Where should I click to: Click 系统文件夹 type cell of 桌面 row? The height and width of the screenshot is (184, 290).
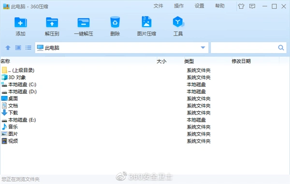[199, 99]
